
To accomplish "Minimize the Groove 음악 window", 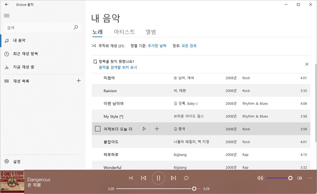I will (286, 5).
